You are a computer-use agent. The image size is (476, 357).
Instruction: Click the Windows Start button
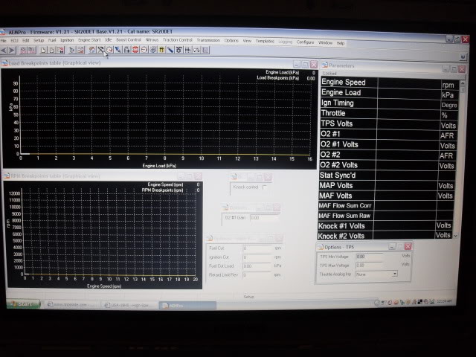pyautogui.click(x=24, y=304)
